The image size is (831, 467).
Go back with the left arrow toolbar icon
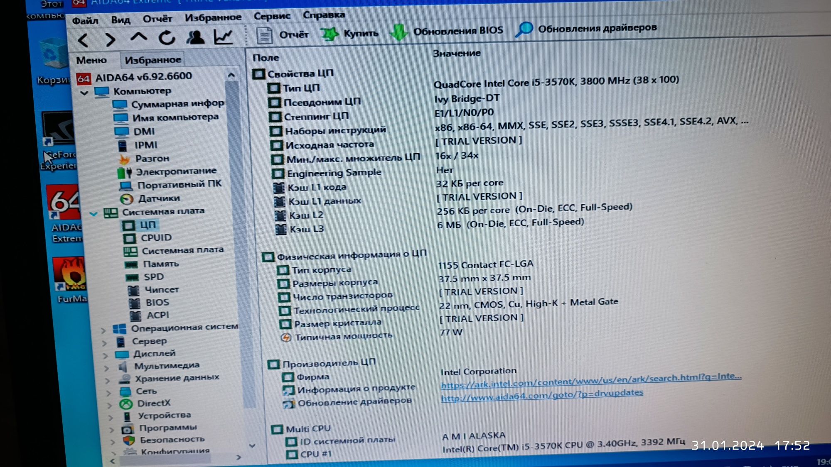pos(83,40)
